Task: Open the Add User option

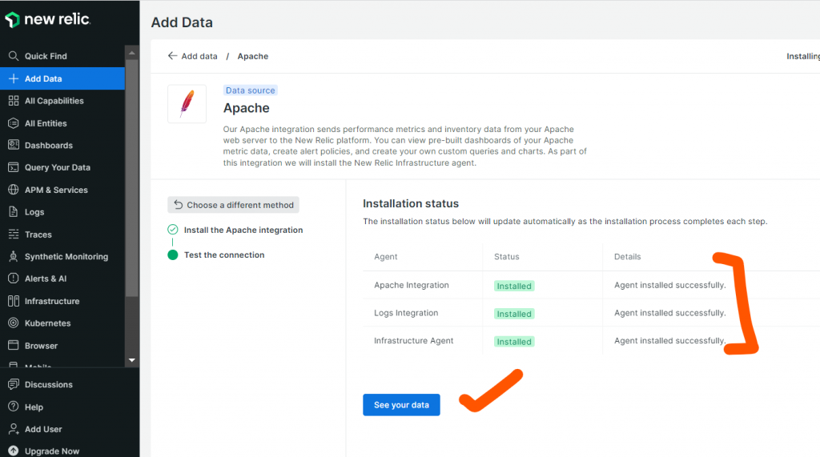Action: [42, 430]
